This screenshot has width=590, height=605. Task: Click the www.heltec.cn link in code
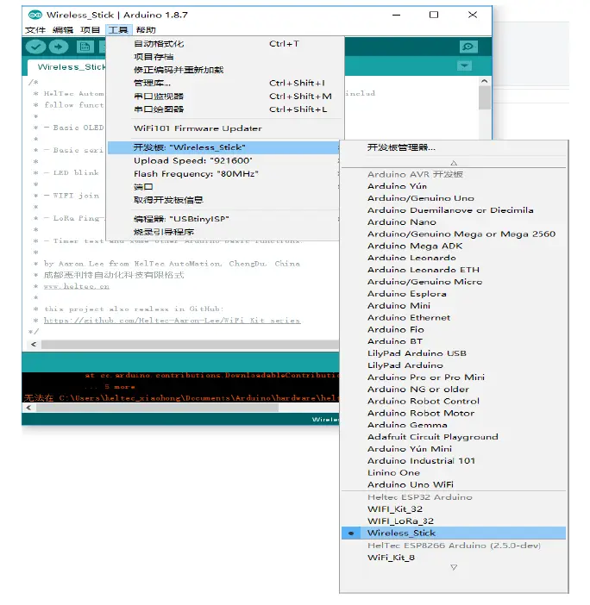click(x=77, y=286)
